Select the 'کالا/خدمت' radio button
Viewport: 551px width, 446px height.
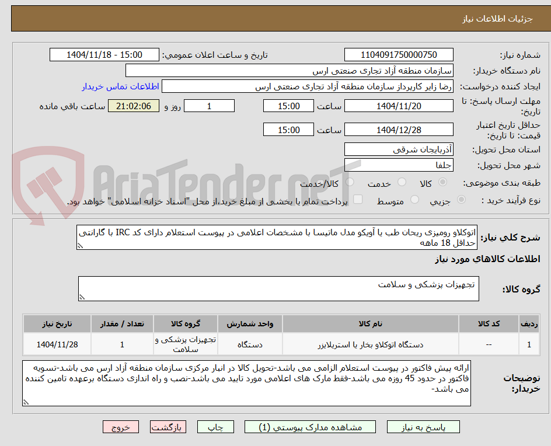coord(350,182)
